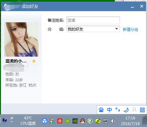Click the contact's profile picture

(x=21, y=39)
